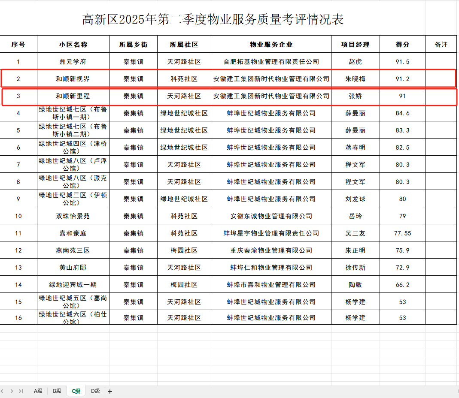Click the 物业服务企业 header cell
Screen dimensions: 459x398
click(x=271, y=44)
